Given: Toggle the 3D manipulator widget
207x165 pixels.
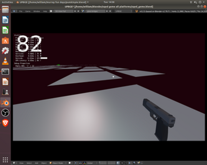Looking at the screenshot, I should point(84,163).
